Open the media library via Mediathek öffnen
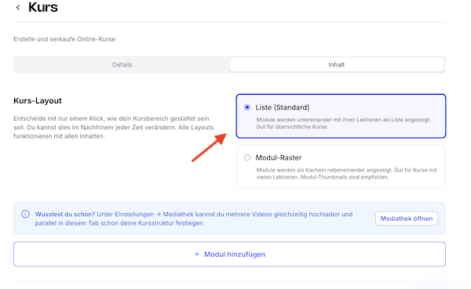 (407, 219)
